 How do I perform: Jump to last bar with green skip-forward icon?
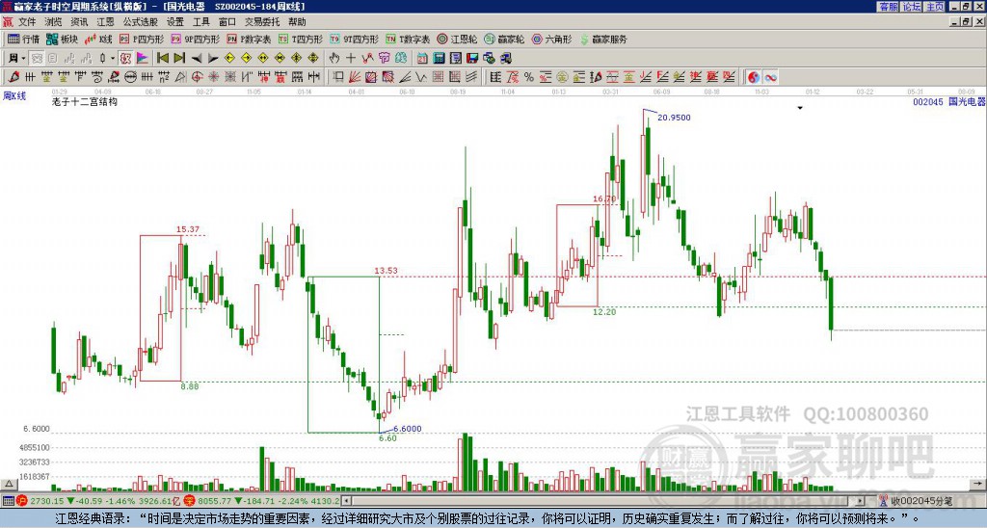point(179,59)
